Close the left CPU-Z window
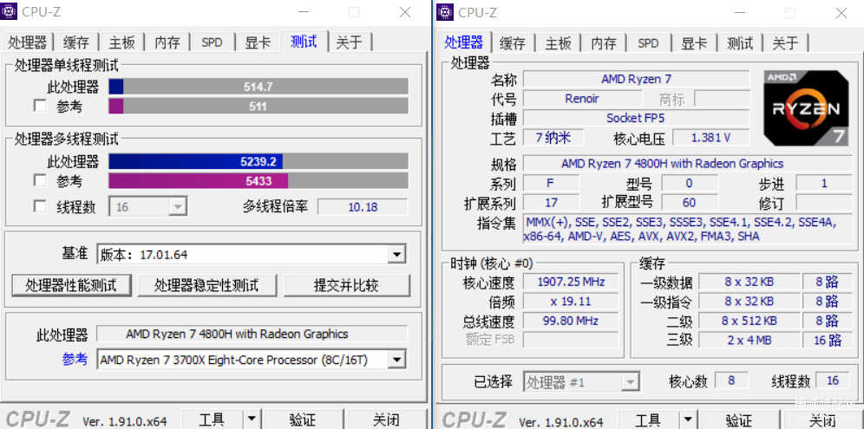 pyautogui.click(x=405, y=11)
